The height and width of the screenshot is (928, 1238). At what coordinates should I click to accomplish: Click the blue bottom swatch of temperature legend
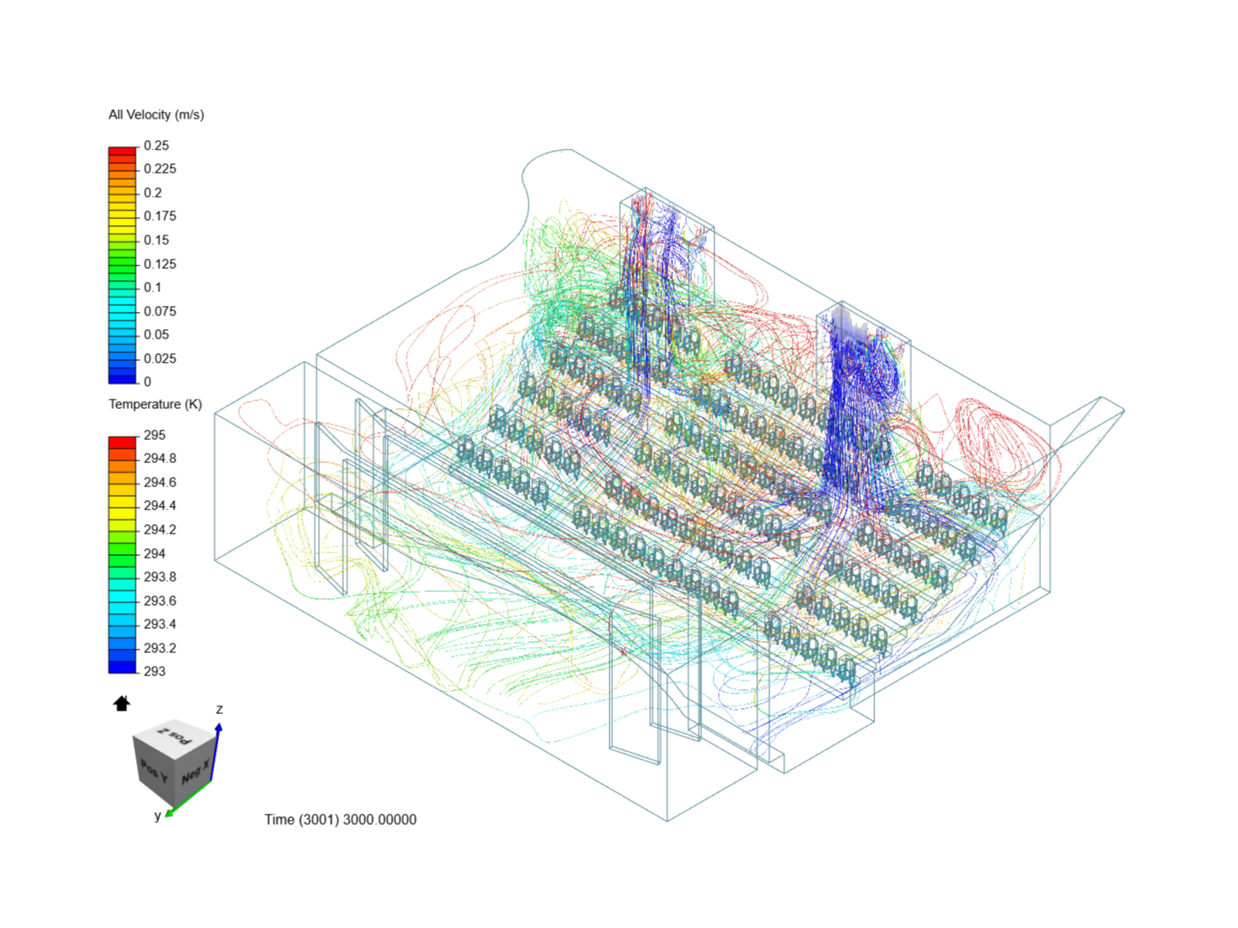[122, 667]
